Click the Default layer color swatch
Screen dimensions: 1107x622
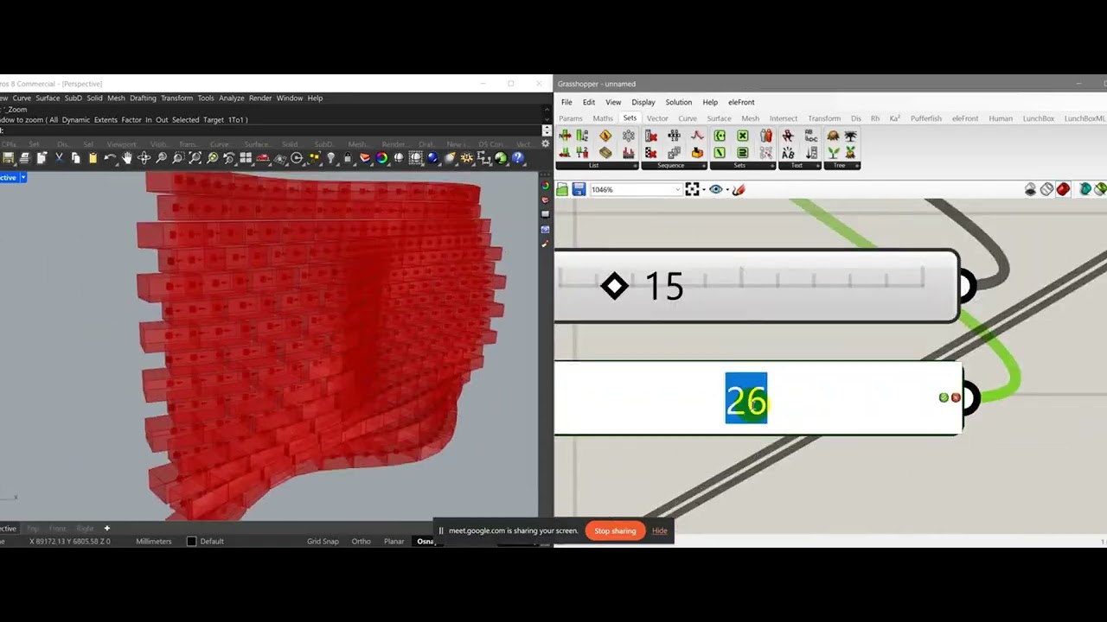click(192, 542)
